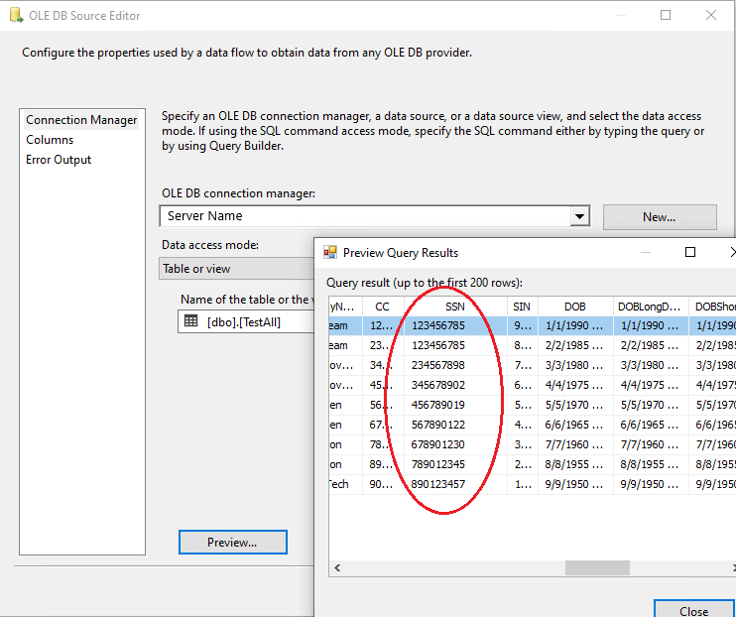Open the Error Output page
The height and width of the screenshot is (617, 736).
point(59,160)
